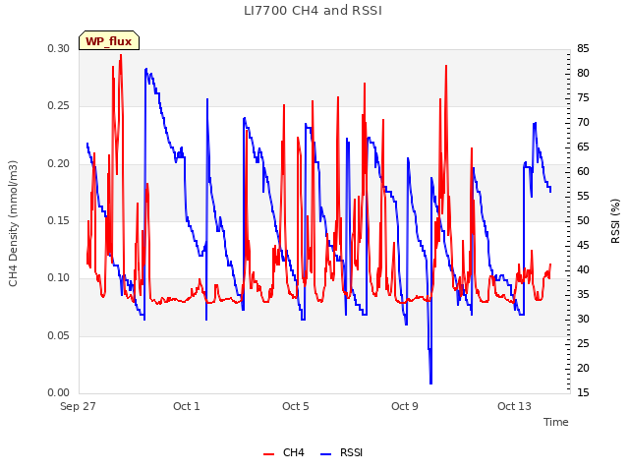Click the 85 right axis value

583,48
